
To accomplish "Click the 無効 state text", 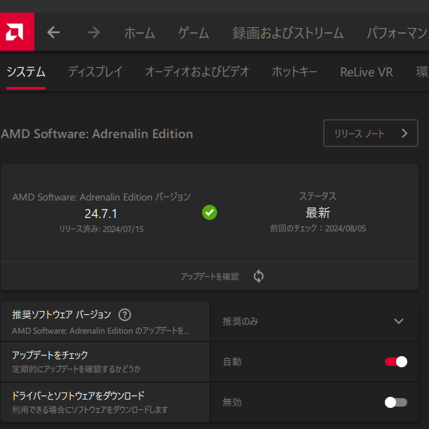I will tap(232, 402).
